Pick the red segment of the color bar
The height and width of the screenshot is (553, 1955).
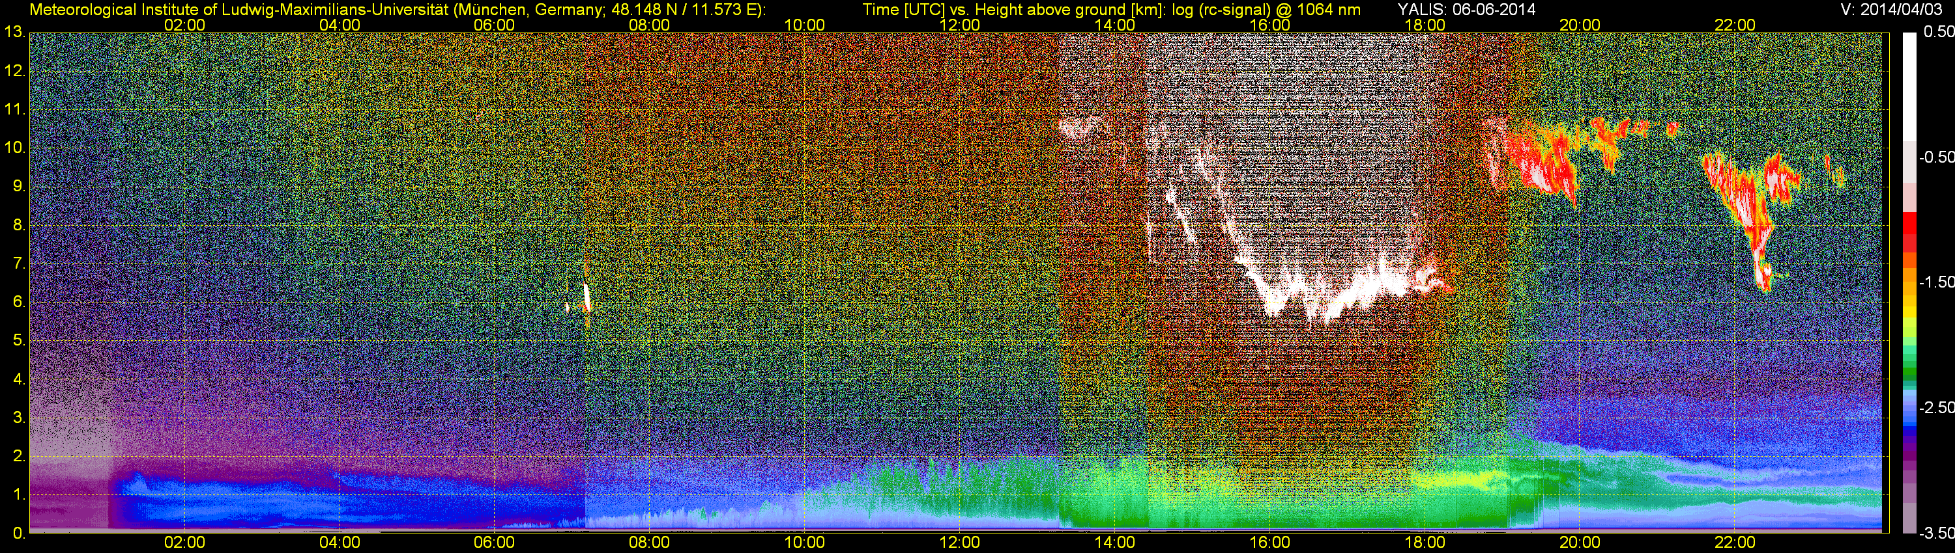pos(1909,231)
